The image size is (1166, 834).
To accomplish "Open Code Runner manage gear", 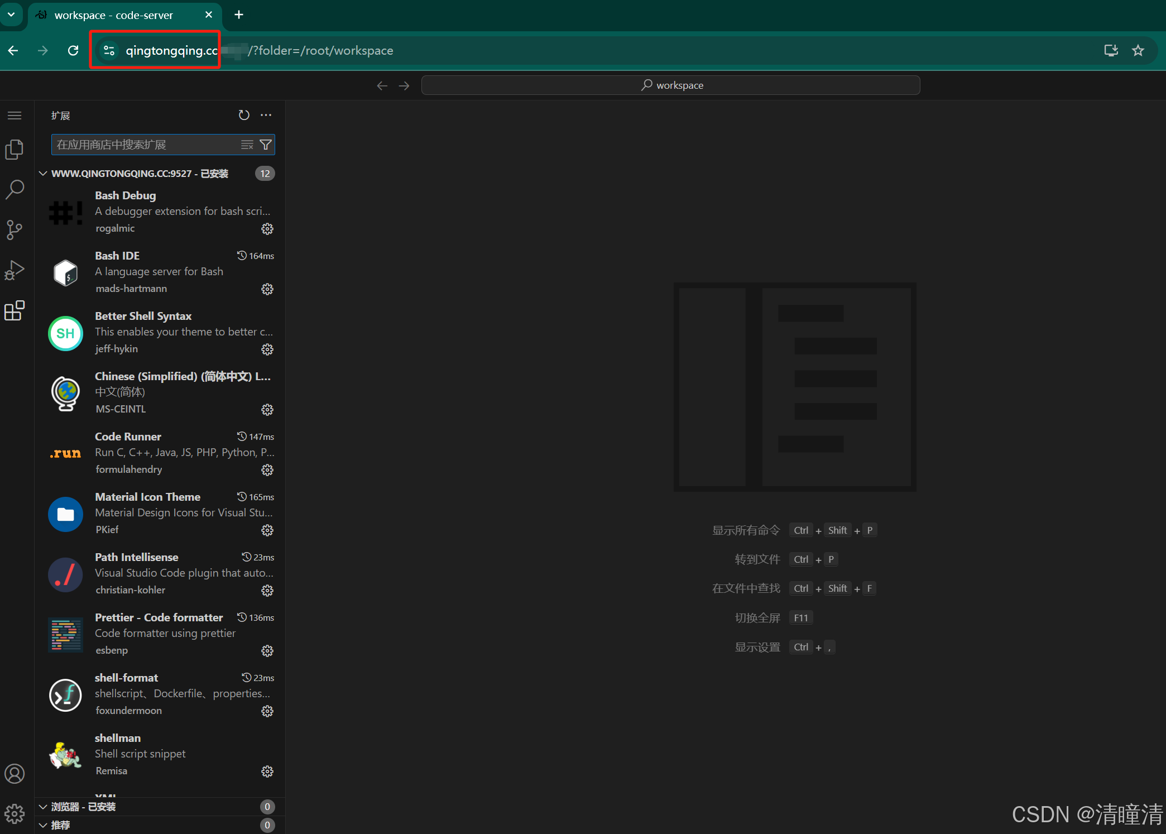I will 267,470.
